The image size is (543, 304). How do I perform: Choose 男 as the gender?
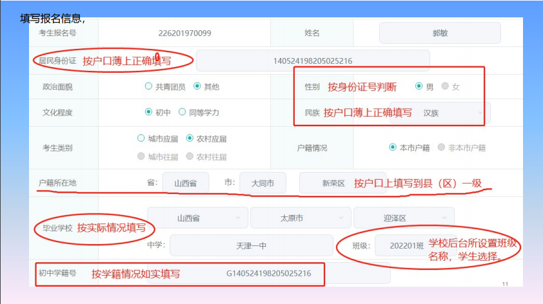pyautogui.click(x=419, y=86)
